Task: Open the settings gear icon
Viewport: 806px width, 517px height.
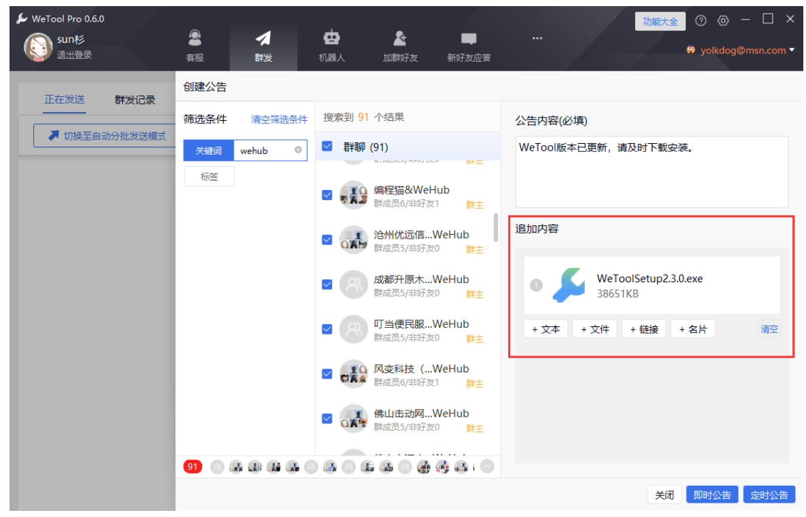Action: coord(723,20)
